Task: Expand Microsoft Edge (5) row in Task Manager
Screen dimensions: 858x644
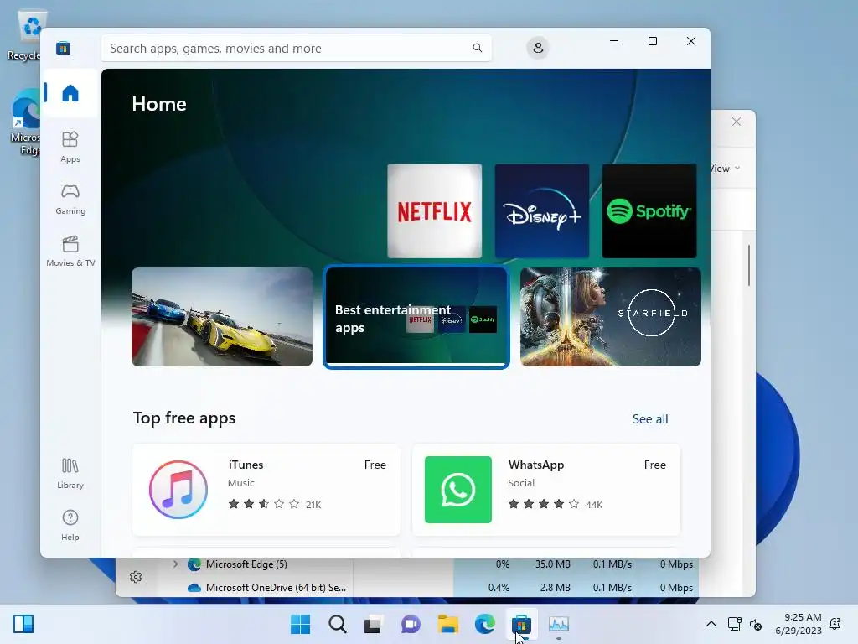Action: click(175, 564)
